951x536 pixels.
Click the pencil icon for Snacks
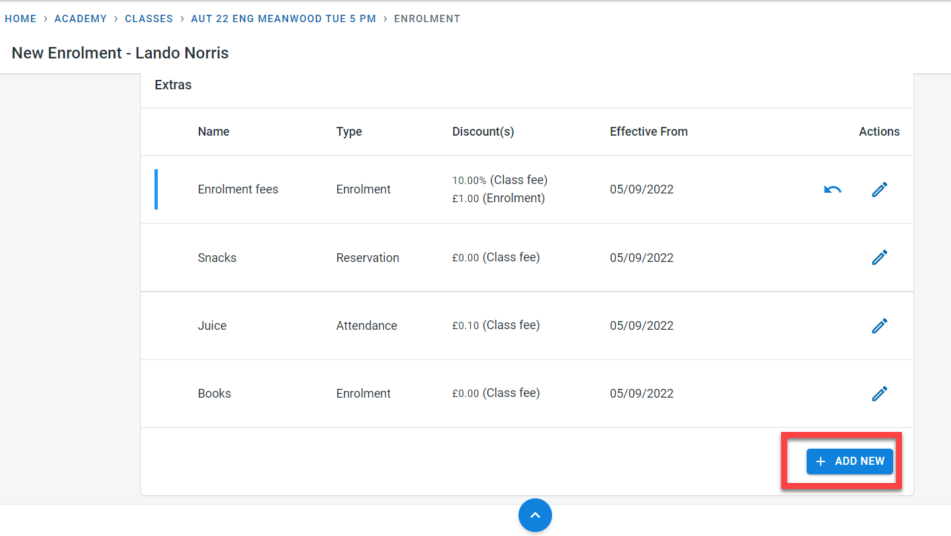click(879, 258)
